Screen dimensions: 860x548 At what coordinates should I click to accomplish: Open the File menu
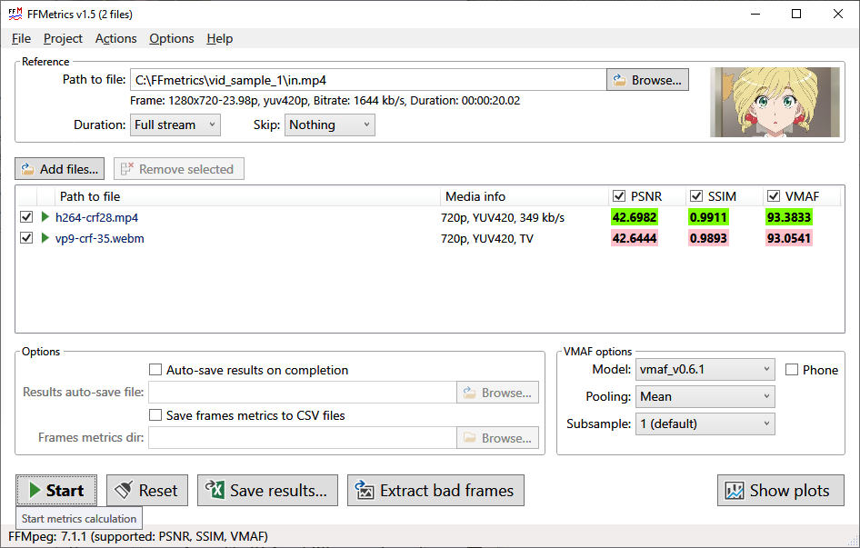pos(22,38)
